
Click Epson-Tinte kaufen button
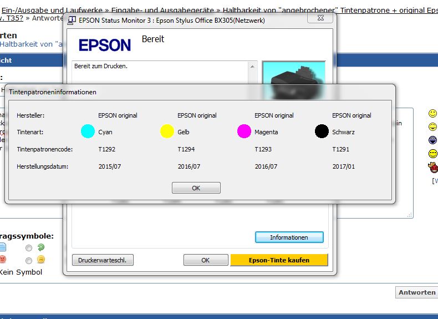(279, 260)
